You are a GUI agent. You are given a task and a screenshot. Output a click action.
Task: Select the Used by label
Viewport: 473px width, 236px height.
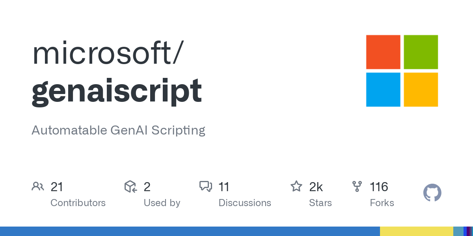(x=162, y=203)
